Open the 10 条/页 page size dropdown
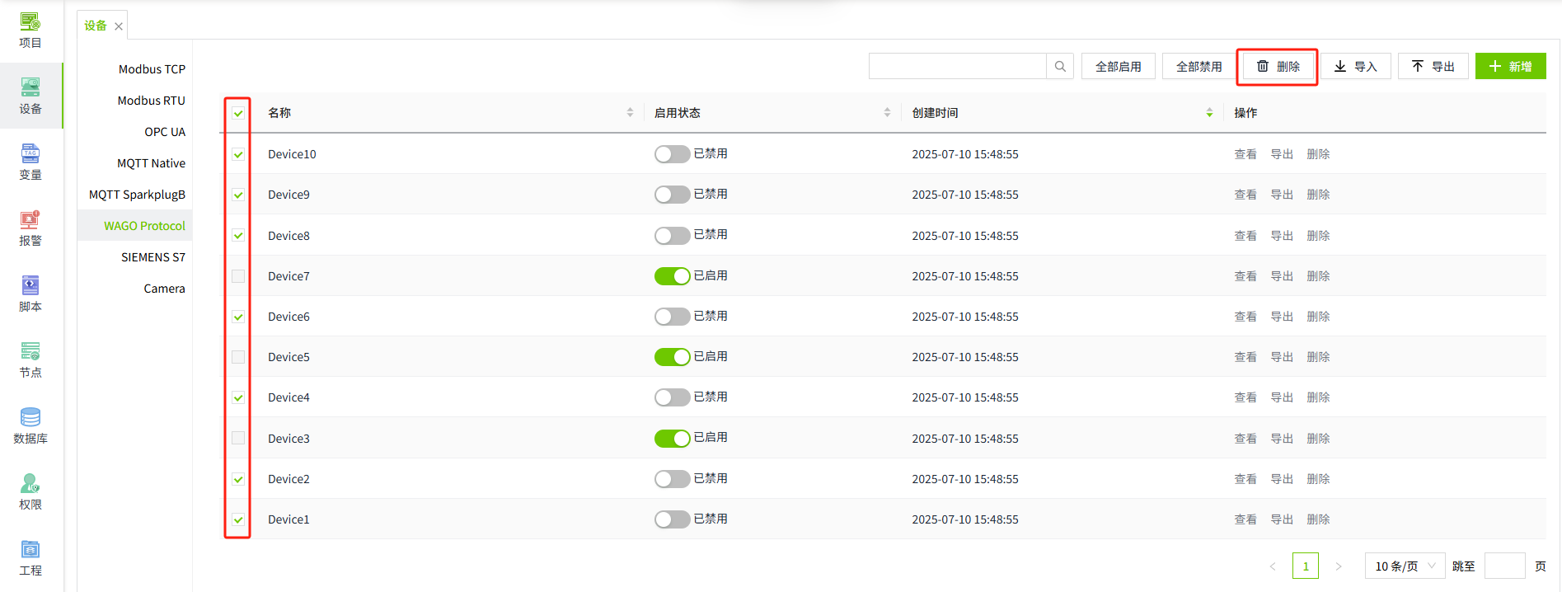This screenshot has height=592, width=1562. point(1405,566)
